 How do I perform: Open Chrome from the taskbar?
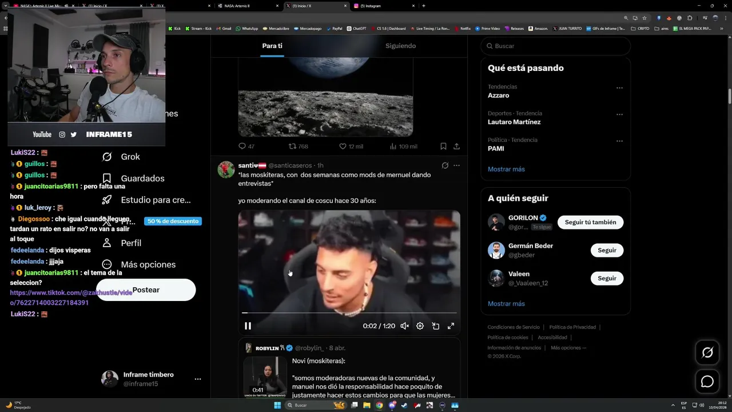379,405
